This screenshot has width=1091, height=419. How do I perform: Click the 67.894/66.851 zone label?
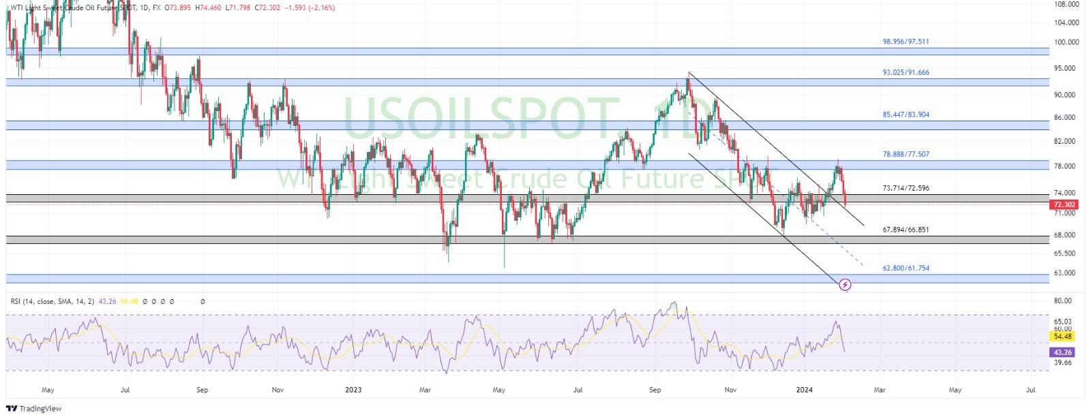click(906, 230)
